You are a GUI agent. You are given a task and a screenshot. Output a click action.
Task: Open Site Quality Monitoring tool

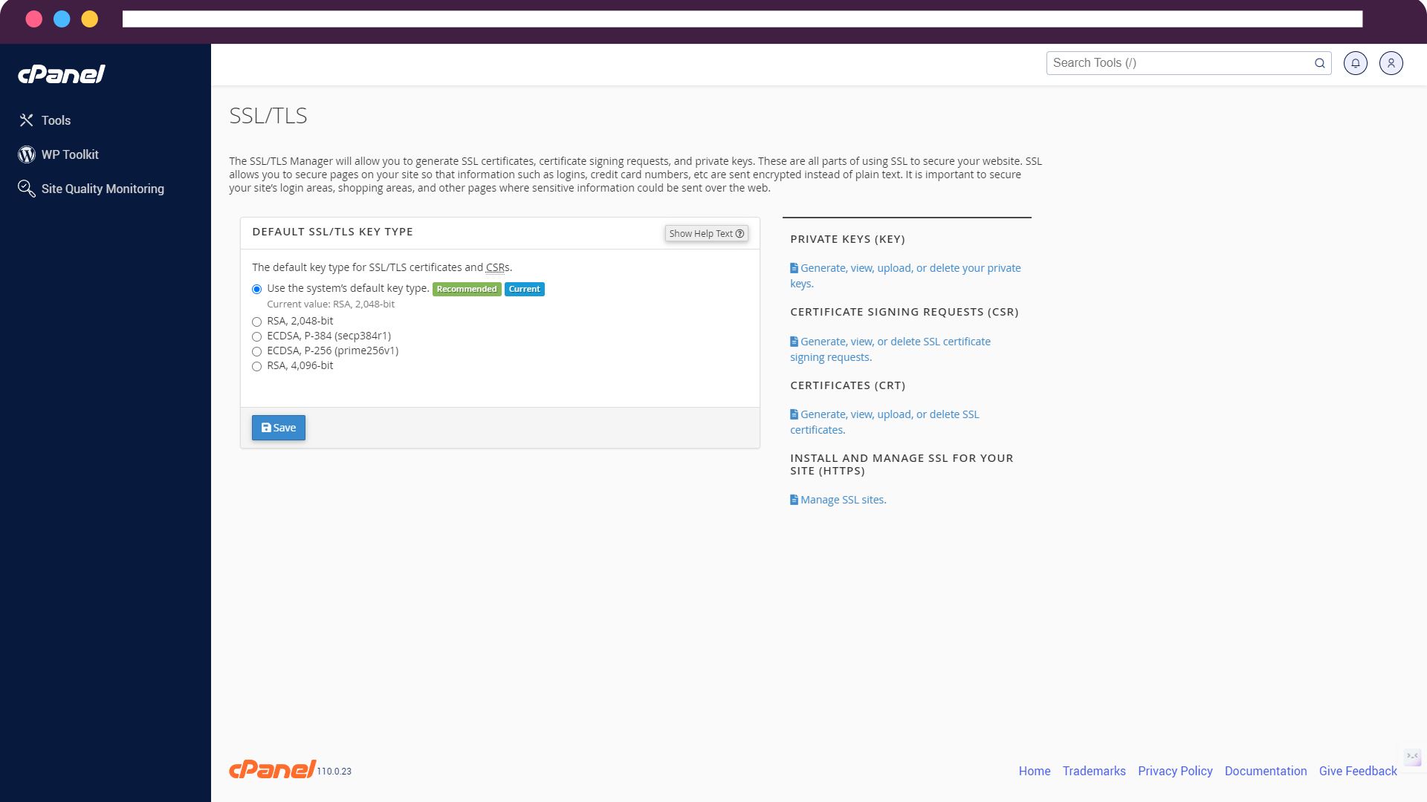[102, 188]
